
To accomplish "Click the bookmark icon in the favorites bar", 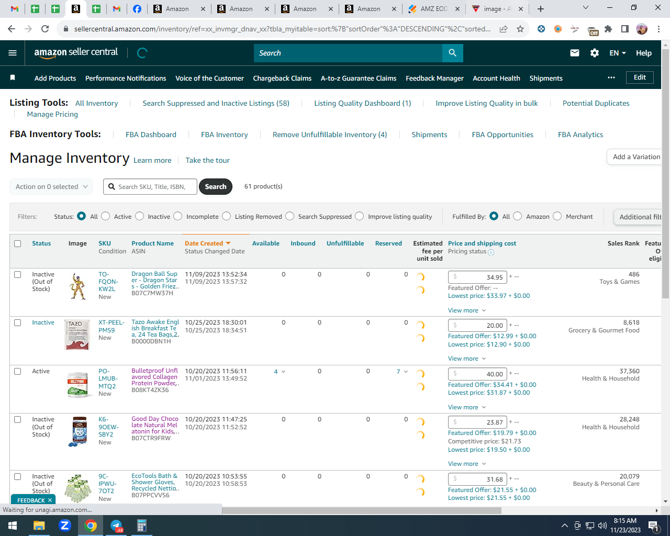I will [x=13, y=77].
